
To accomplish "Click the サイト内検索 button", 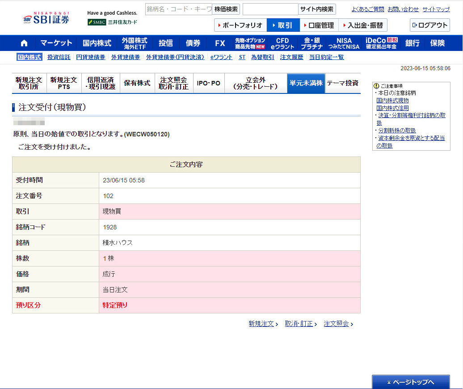I will click(317, 9).
